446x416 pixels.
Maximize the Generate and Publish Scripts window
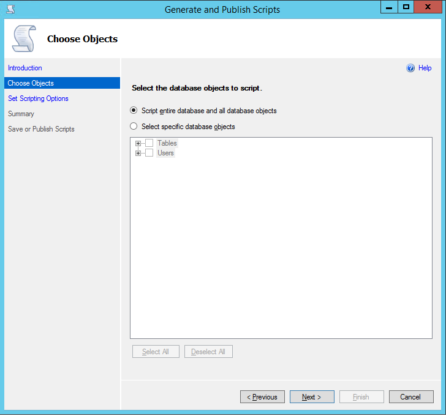[406, 7]
